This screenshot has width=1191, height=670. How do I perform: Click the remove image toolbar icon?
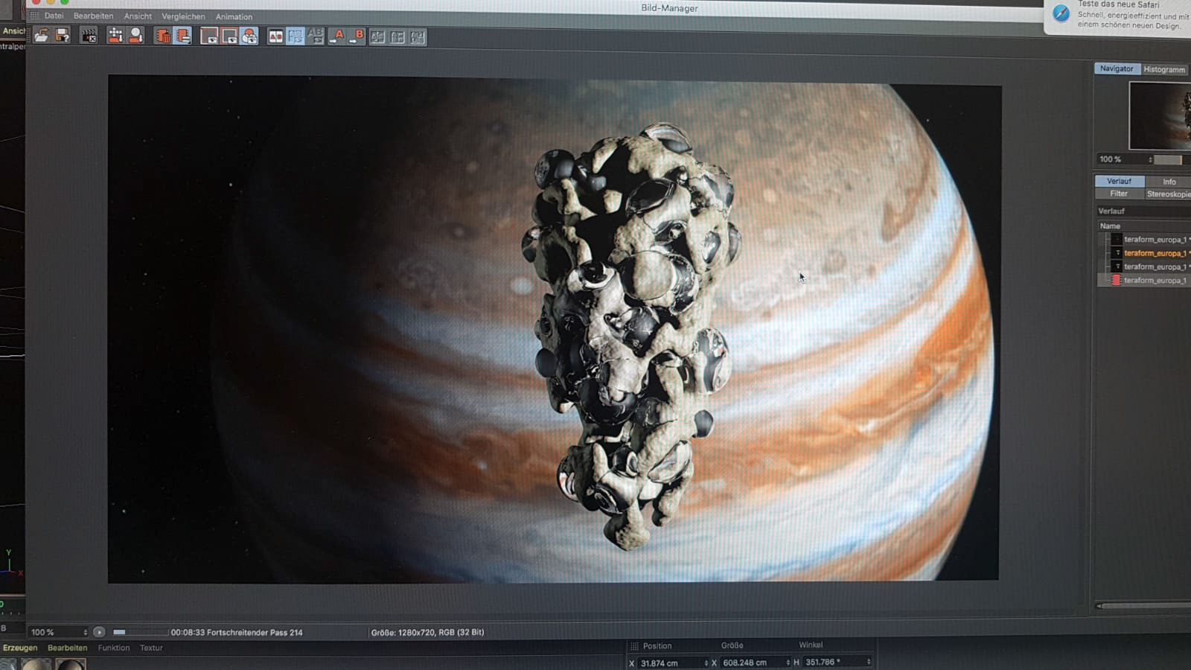[x=135, y=35]
